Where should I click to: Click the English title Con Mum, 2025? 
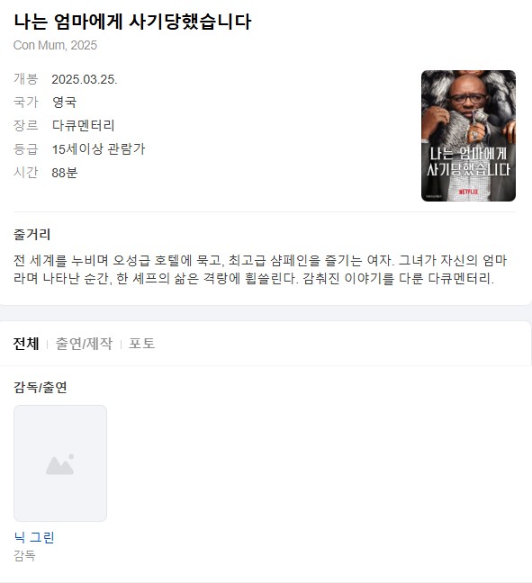55,45
